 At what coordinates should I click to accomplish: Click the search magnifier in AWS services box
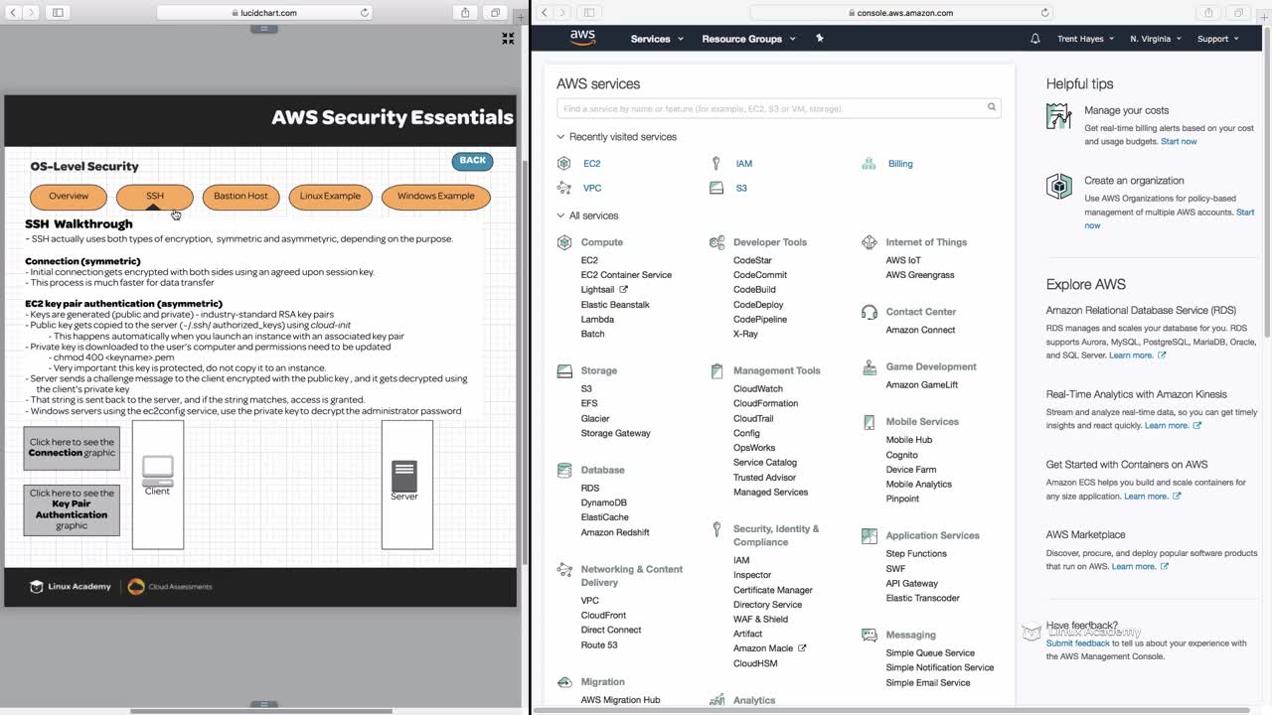tap(991, 107)
